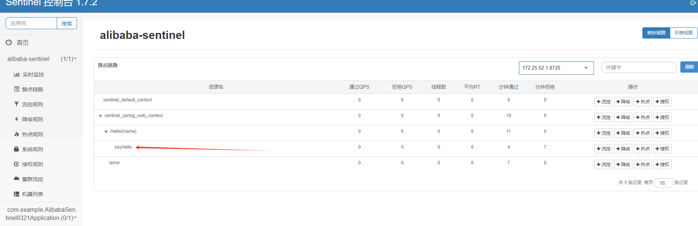This screenshot has height=226, width=698.
Task: Collapse sentinel_spring_web_context tree triangle
Action: tap(100, 116)
